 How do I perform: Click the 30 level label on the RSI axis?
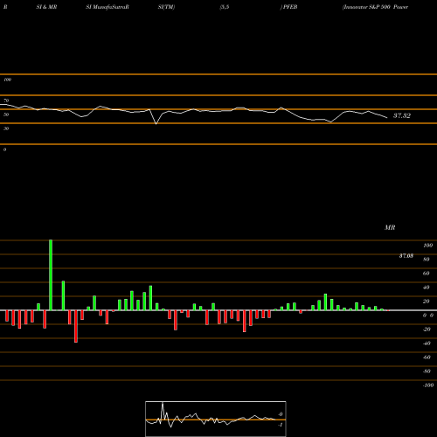[x=6, y=128]
